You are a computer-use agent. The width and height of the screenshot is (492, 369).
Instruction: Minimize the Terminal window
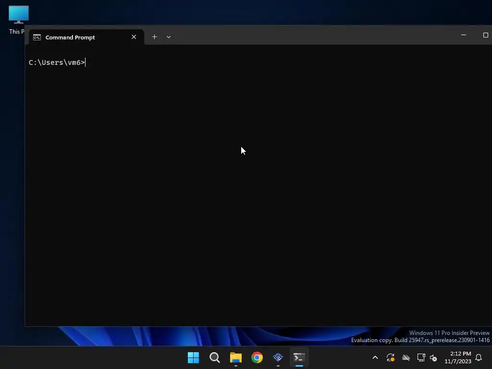point(464,35)
